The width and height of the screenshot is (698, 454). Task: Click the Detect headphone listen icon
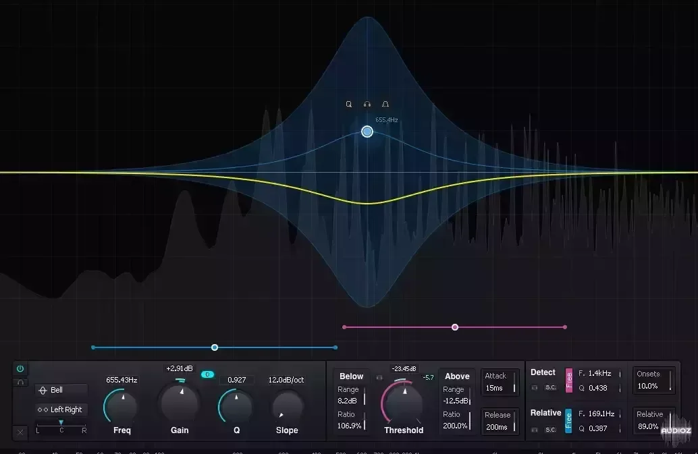[535, 387]
